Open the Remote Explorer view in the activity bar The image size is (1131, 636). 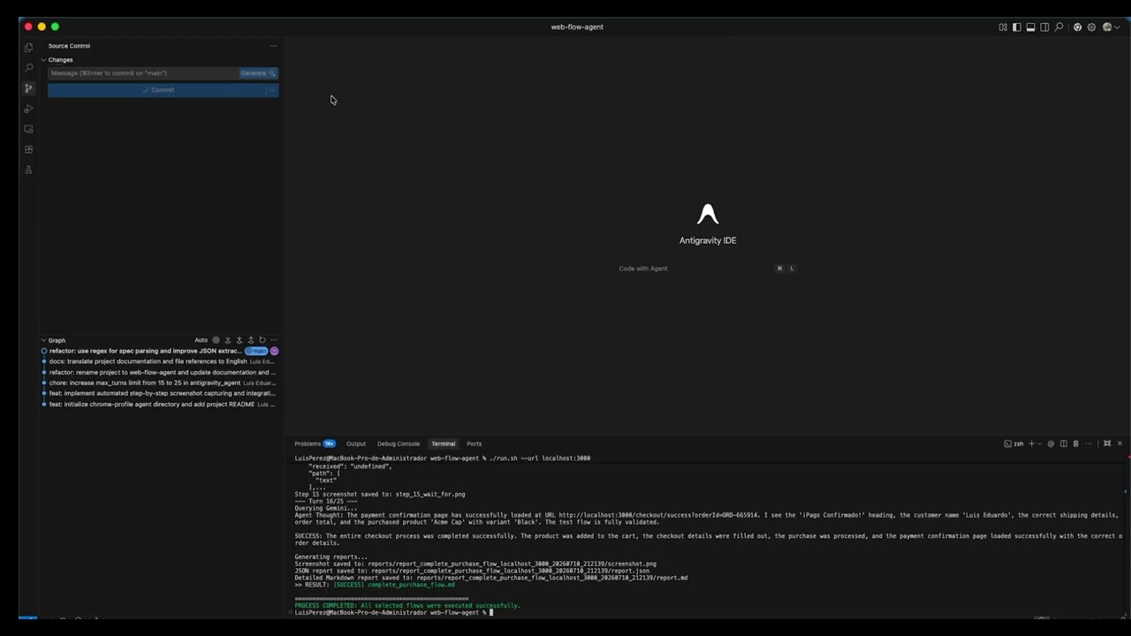(28, 129)
